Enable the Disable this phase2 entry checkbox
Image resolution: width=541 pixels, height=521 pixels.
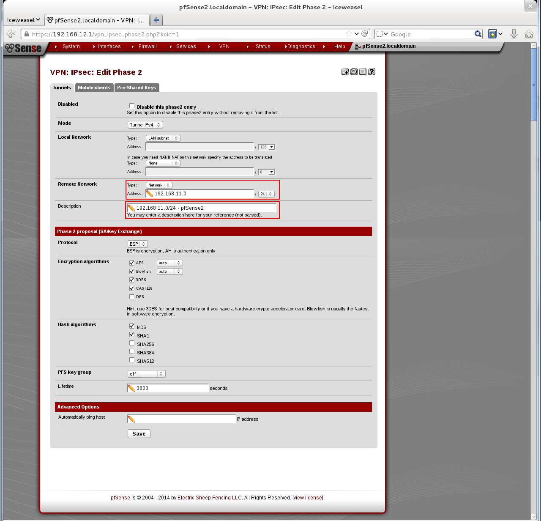pyautogui.click(x=132, y=105)
